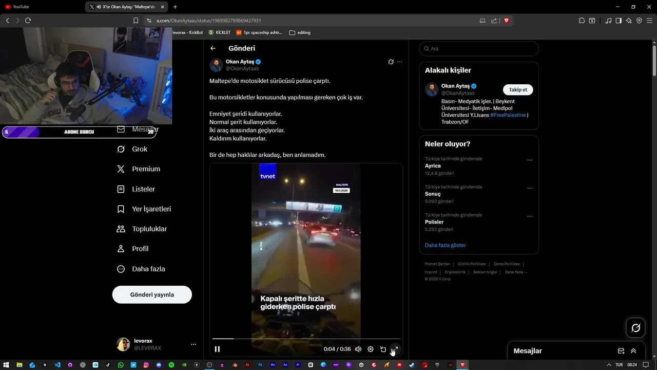Open Topluluklar in the sidebar

tap(142, 229)
